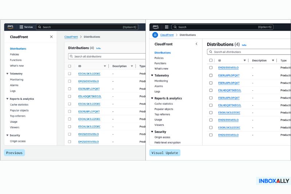Open the Info link beside Distributions in the Previous panel

tap(98, 48)
